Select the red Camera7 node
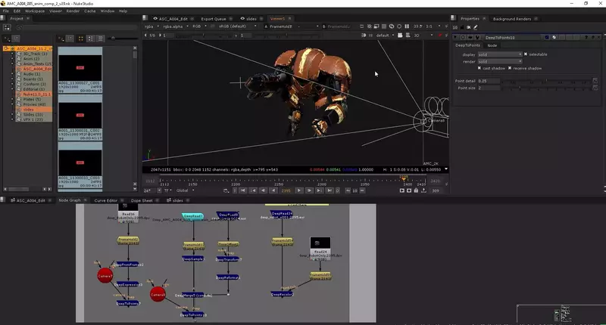Image resolution: width=606 pixels, height=325 pixels. 105,276
